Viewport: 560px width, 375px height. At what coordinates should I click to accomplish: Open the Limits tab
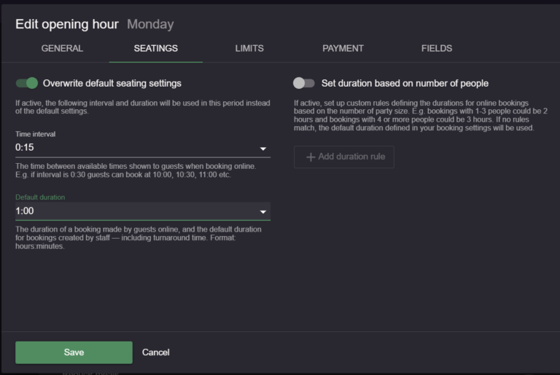point(249,49)
